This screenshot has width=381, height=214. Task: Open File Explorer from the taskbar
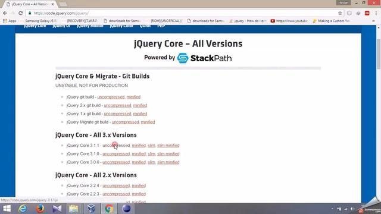coord(74,209)
